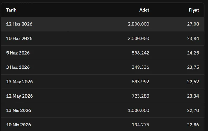Click the 598.242 quantity cell

[x=140, y=53]
